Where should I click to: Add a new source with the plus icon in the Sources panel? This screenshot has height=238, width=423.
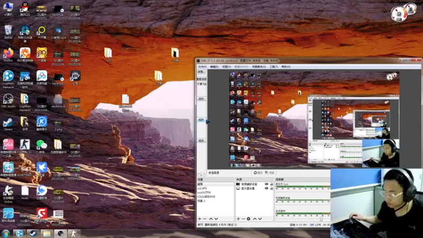(x=238, y=219)
